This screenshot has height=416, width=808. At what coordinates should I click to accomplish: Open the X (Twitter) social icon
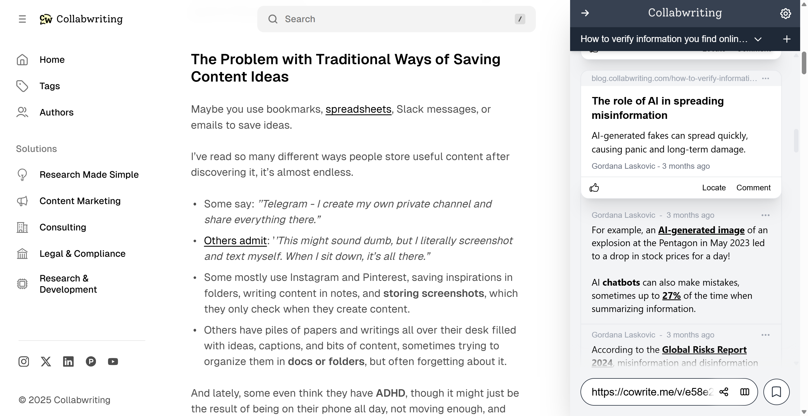tap(46, 361)
